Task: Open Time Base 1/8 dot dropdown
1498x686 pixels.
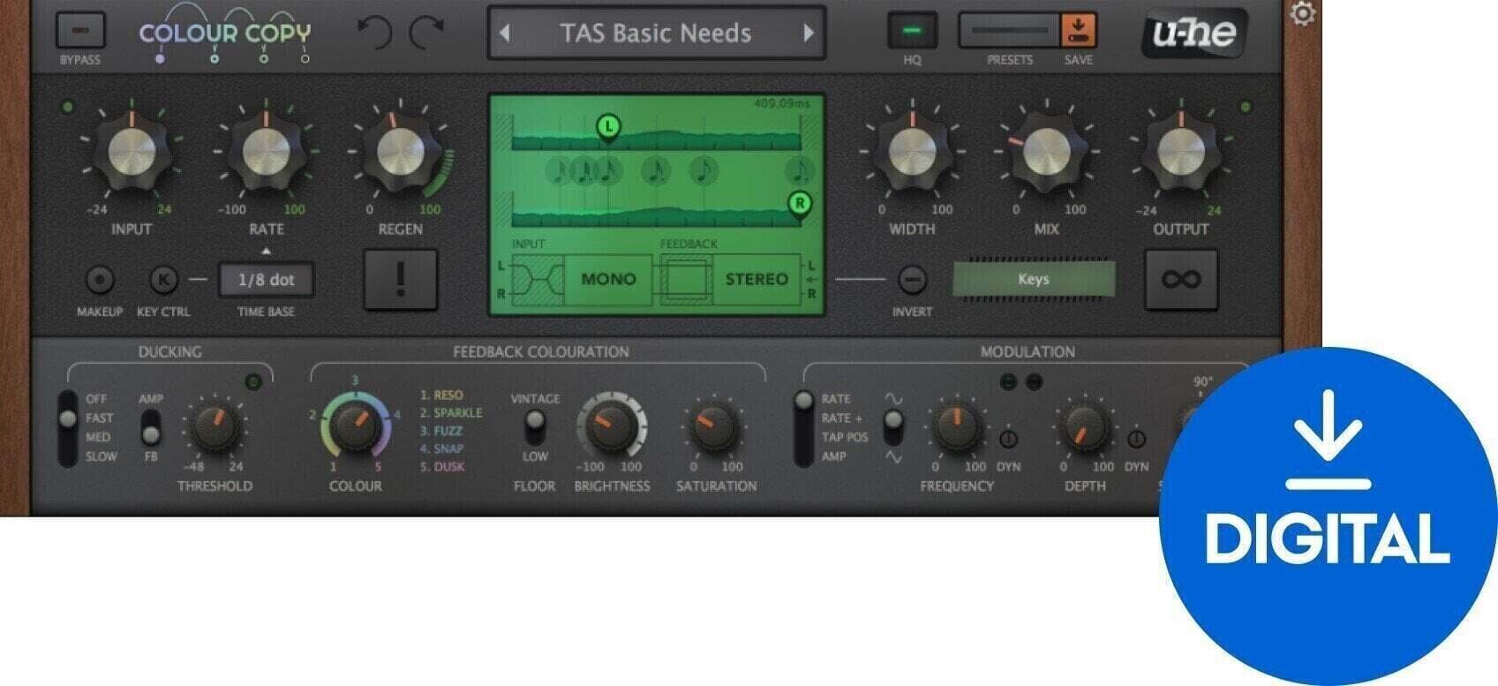Action: [x=266, y=280]
